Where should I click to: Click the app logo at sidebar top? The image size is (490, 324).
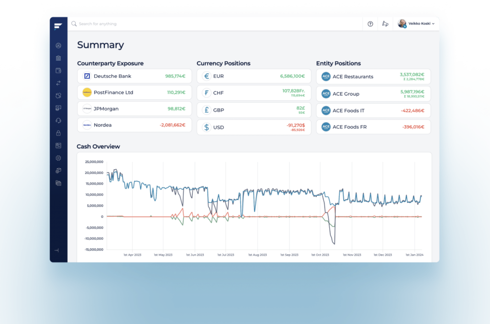[58, 26]
